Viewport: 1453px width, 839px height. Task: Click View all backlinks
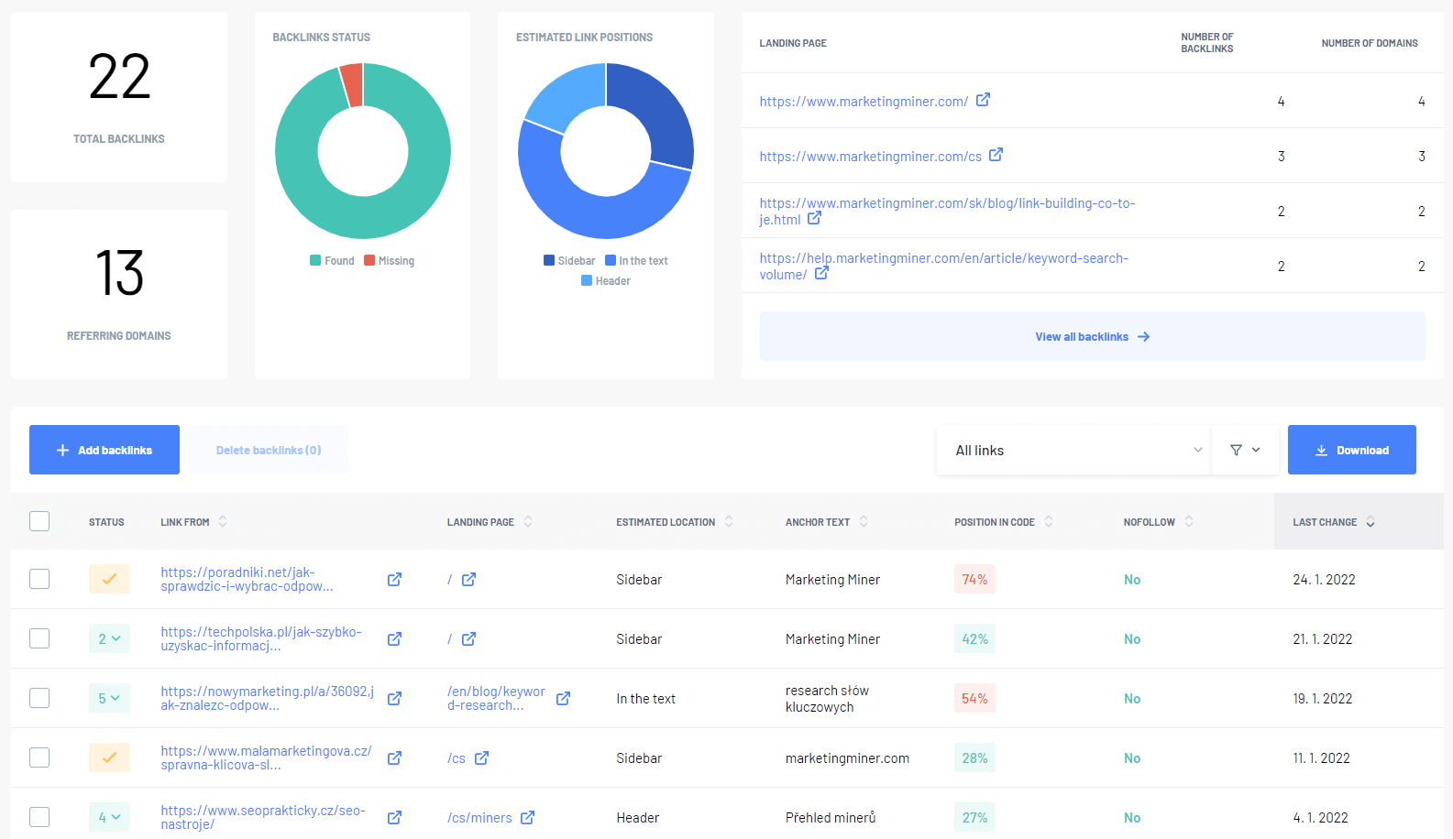pyautogui.click(x=1093, y=336)
